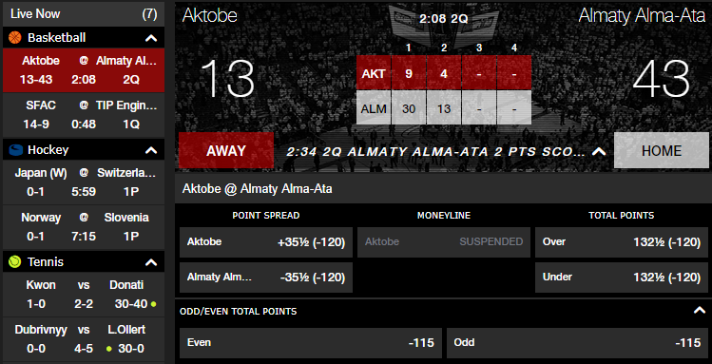Choose Even total points at -115

pyautogui.click(x=311, y=343)
